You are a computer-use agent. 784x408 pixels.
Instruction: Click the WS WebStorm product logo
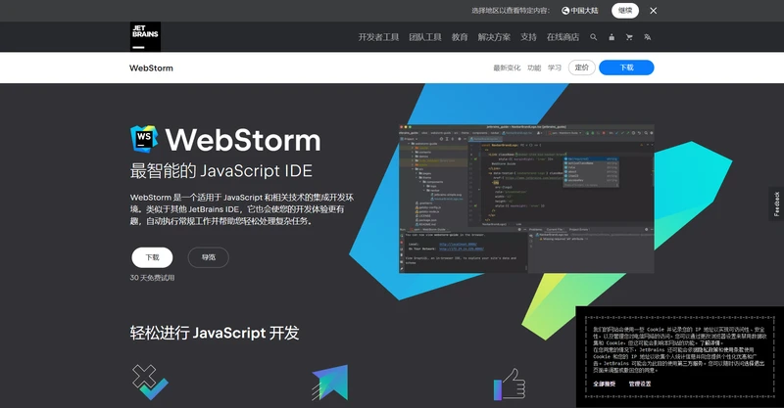tap(144, 139)
